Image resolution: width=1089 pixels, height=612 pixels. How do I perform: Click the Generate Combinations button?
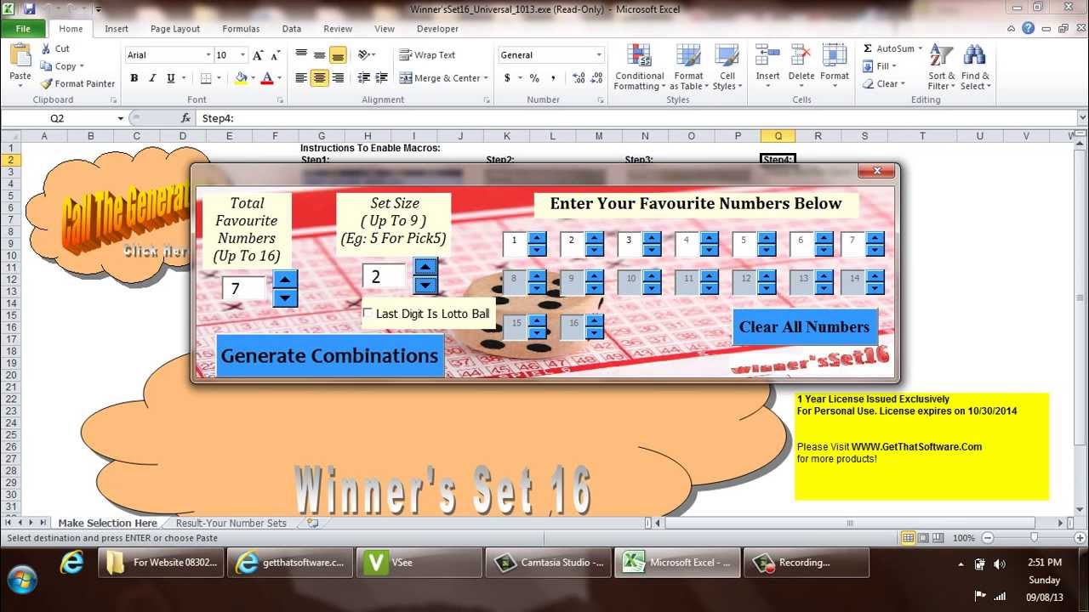click(x=330, y=355)
